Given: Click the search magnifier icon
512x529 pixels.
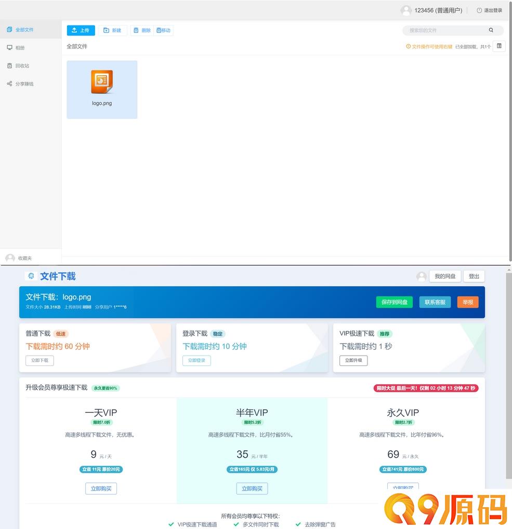Looking at the screenshot, I should pos(491,30).
